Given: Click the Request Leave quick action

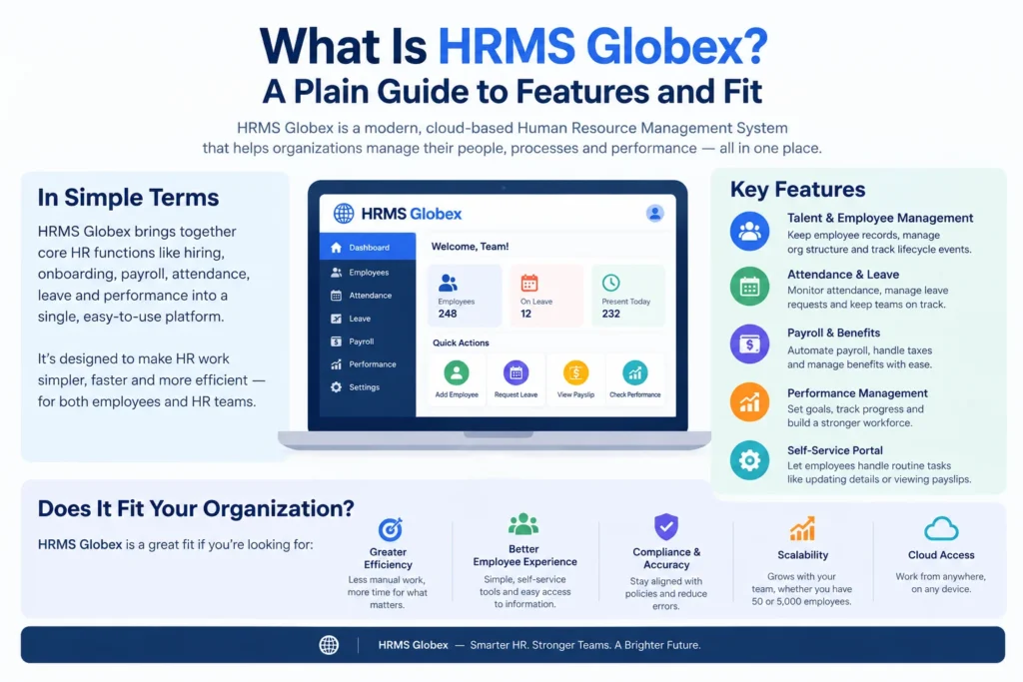Looking at the screenshot, I should 516,379.
